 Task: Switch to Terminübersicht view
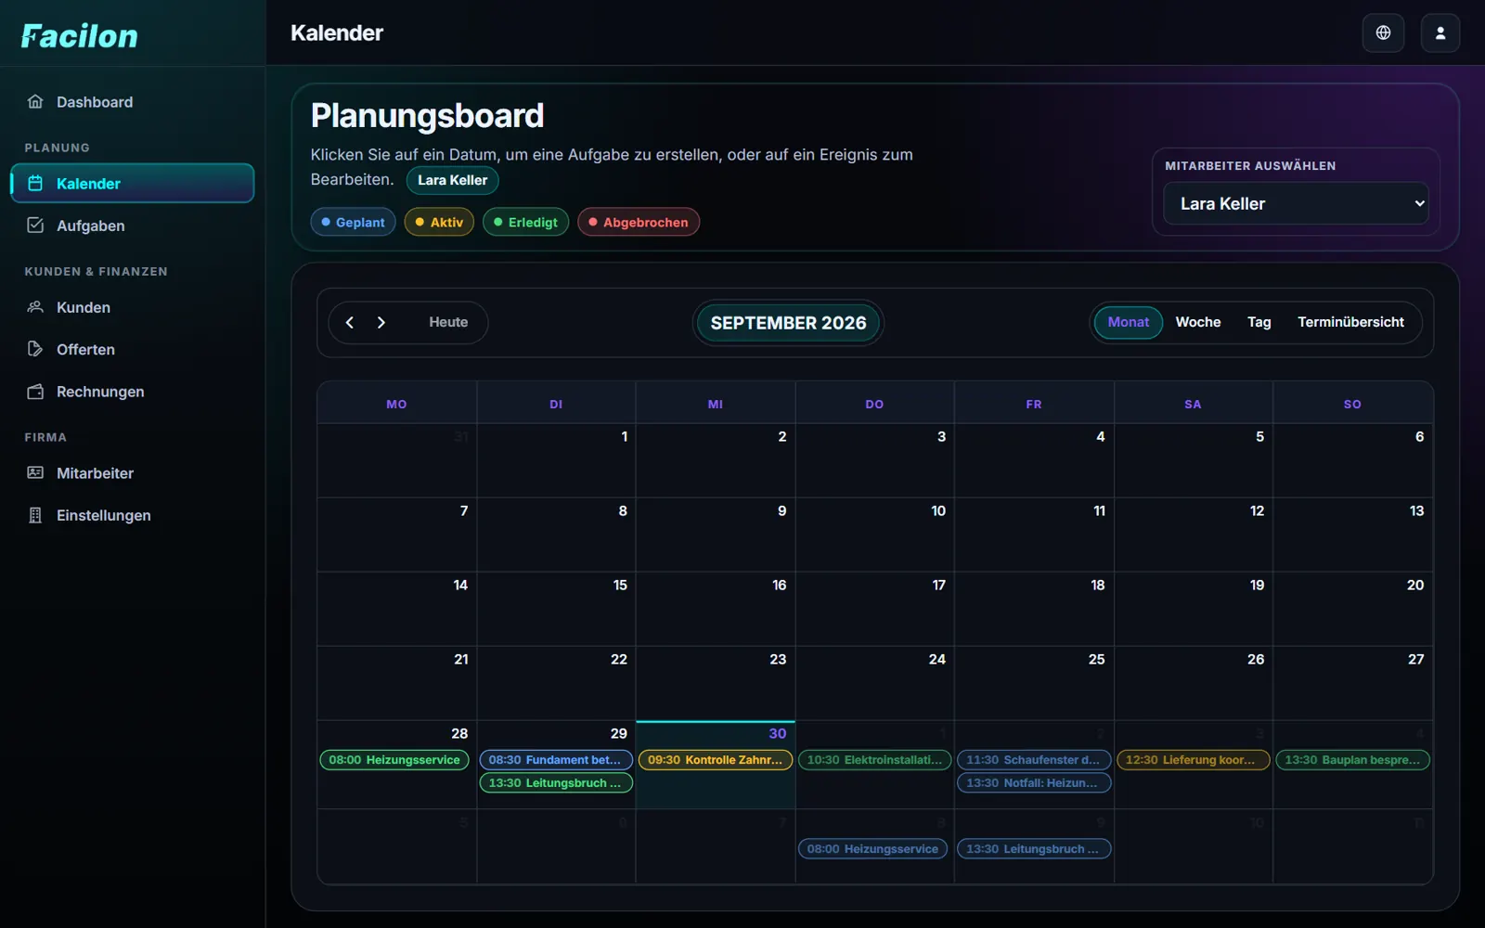point(1350,322)
